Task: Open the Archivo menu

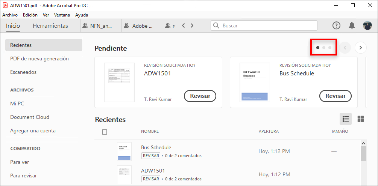Action: [x=10, y=15]
